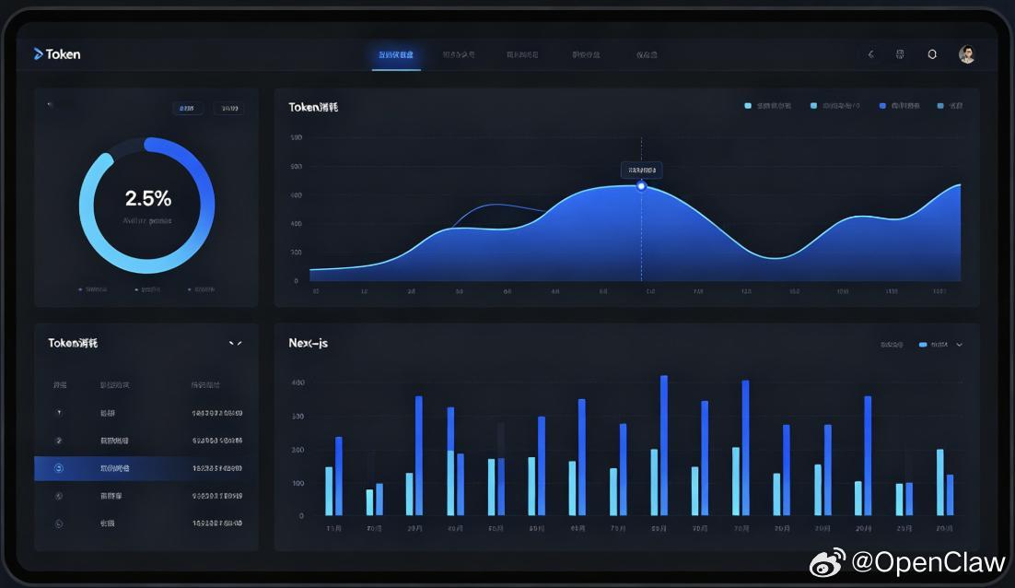Click second row rank icon in Token table
Image resolution: width=1015 pixels, height=588 pixels.
pos(59,441)
